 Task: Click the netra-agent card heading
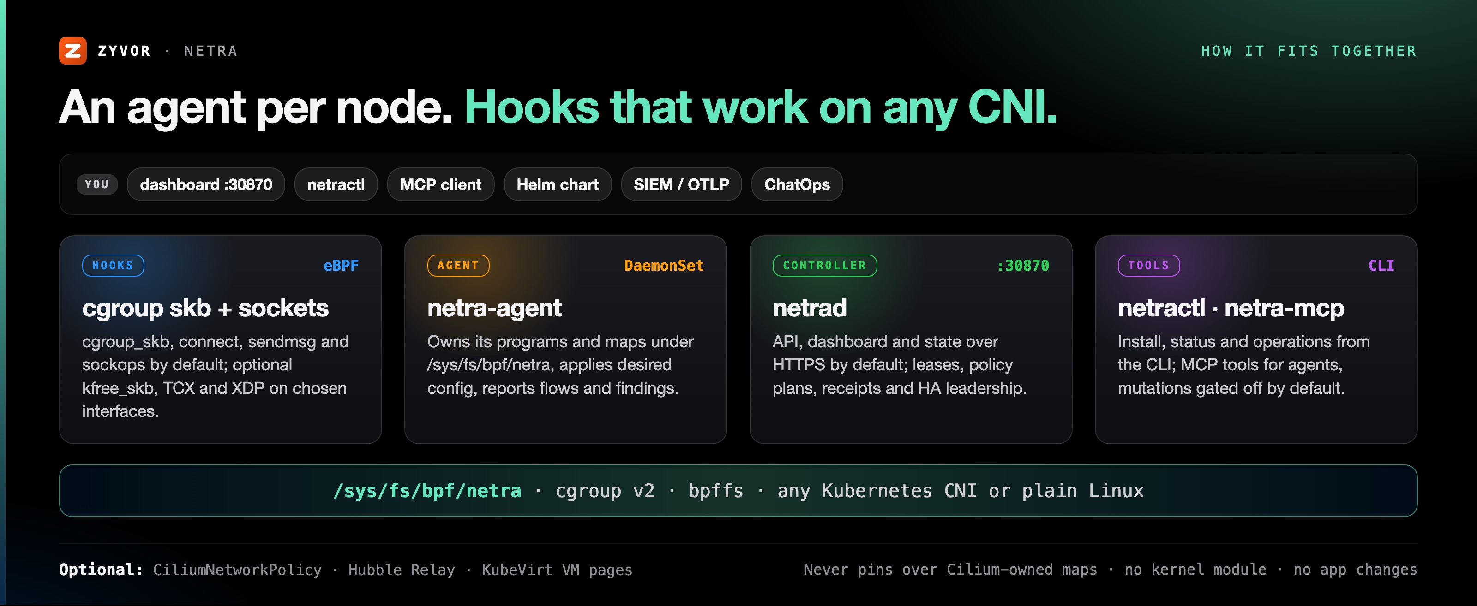(x=494, y=308)
